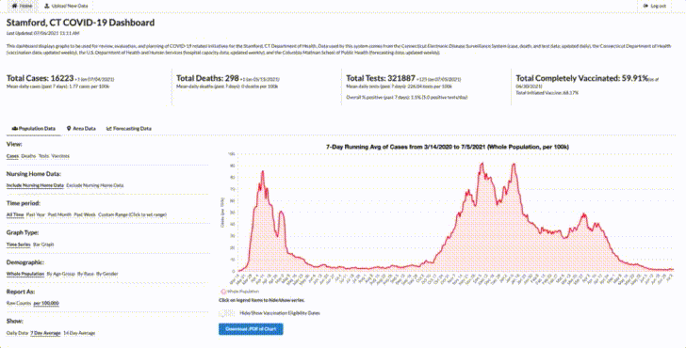Click the Upload New Data icon
Screen dimensions: 686x348
point(47,6)
